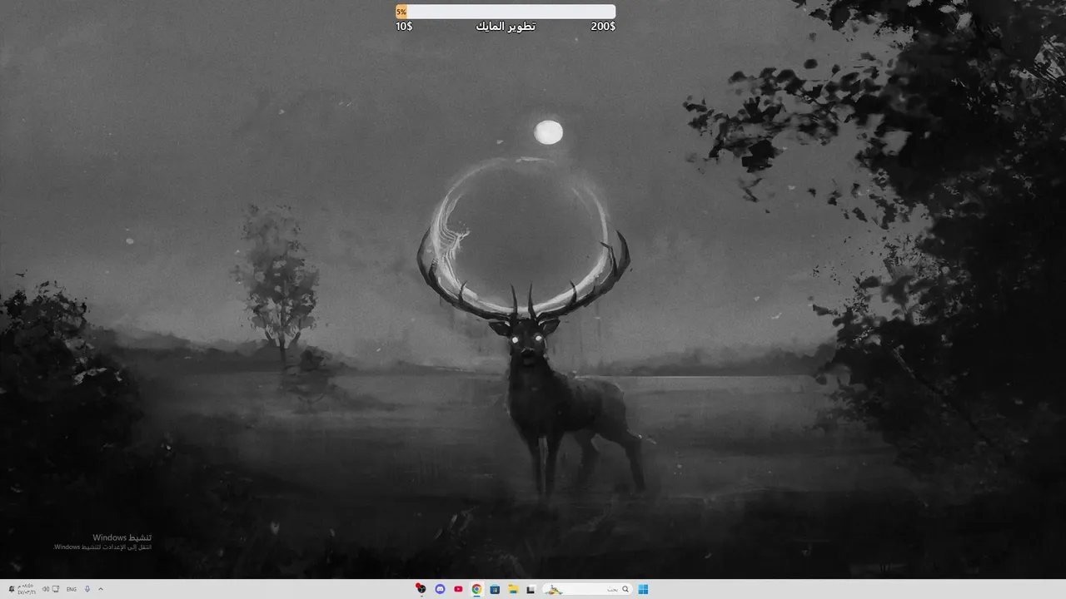Open File Explorer from taskbar
1066x599 pixels.
pos(513,589)
